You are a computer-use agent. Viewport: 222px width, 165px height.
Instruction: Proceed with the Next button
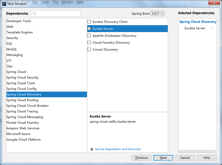[163, 158]
